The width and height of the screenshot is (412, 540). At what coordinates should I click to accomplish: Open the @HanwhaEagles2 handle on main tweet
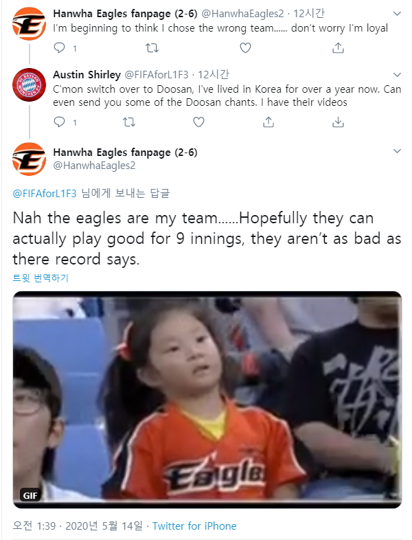click(94, 166)
